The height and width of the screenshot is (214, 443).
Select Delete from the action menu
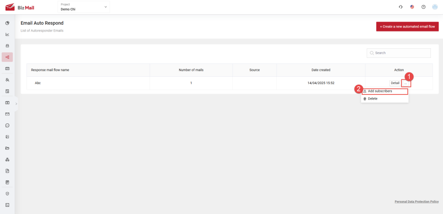coord(372,99)
